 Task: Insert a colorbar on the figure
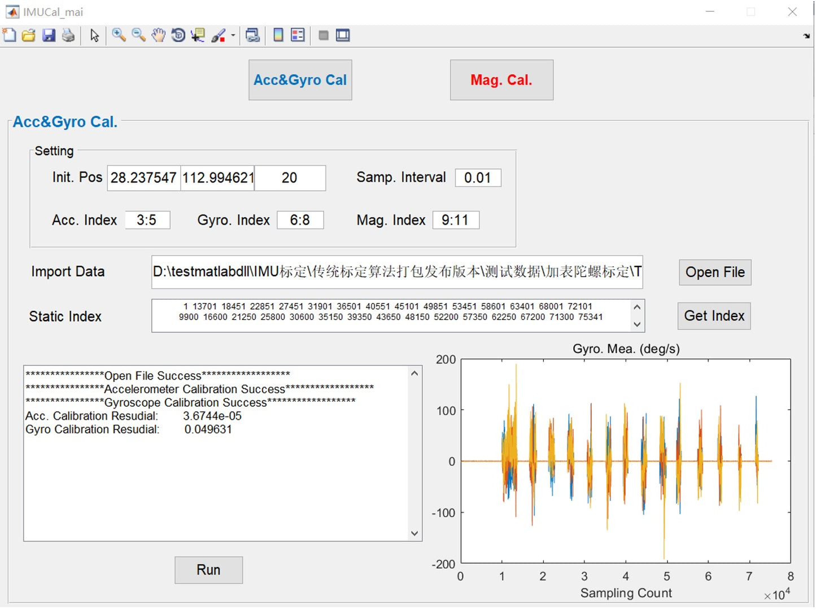277,35
